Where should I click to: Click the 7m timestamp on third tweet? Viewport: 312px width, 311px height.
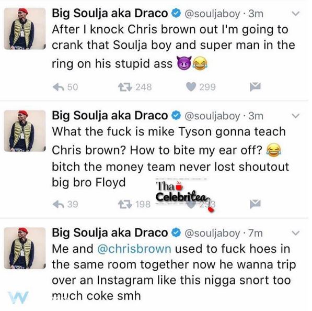coord(256,233)
